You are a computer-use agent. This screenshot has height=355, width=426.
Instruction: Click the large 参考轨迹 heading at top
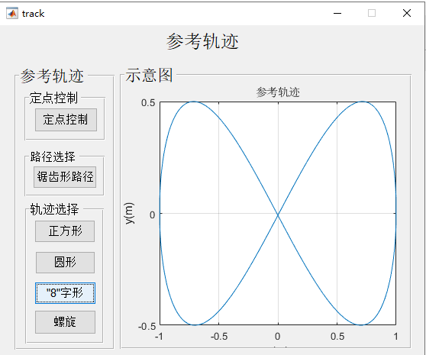pos(202,41)
